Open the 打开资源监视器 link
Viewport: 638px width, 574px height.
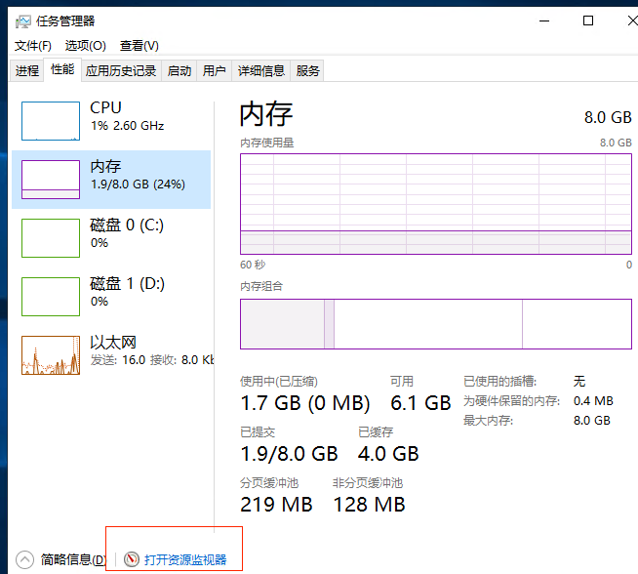click(x=185, y=559)
